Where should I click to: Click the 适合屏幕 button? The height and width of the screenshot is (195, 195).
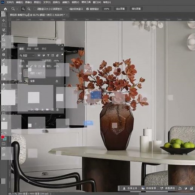pos(120,9)
